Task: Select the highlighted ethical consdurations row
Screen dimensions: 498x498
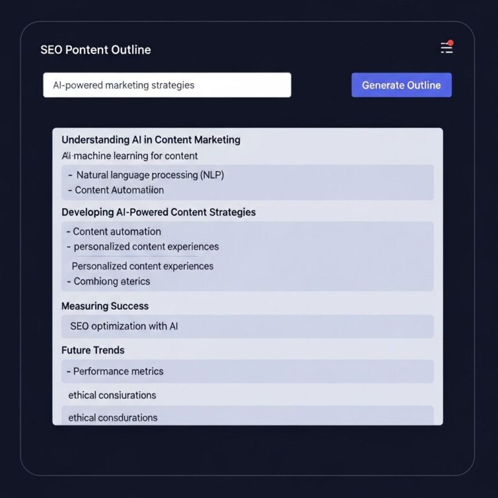Action: pyautogui.click(x=113, y=417)
